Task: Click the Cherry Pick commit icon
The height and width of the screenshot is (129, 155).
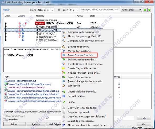Action: (64, 92)
